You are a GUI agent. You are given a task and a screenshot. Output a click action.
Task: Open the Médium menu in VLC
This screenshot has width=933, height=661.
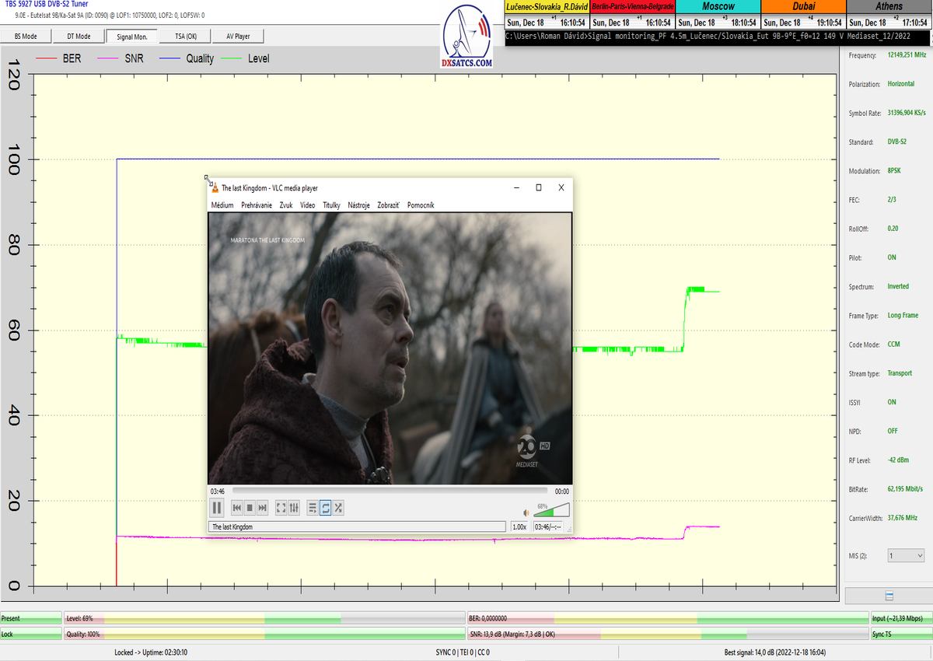[222, 205]
